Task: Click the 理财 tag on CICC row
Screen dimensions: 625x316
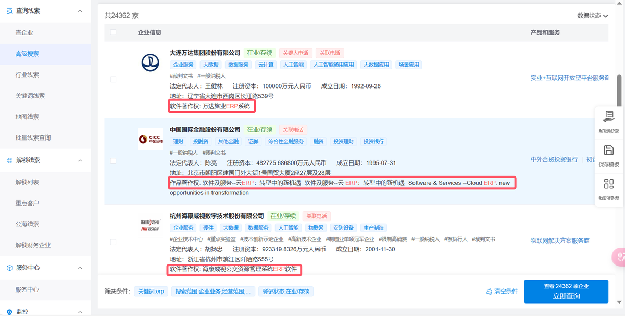Action: [178, 142]
